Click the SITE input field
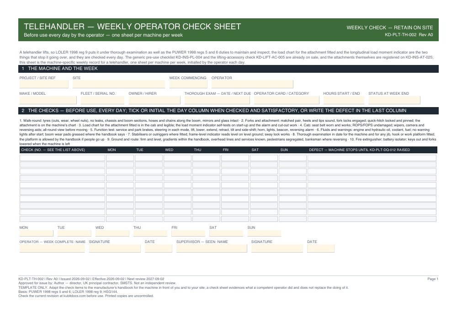The height and width of the screenshot is (324, 457). (119, 84)
